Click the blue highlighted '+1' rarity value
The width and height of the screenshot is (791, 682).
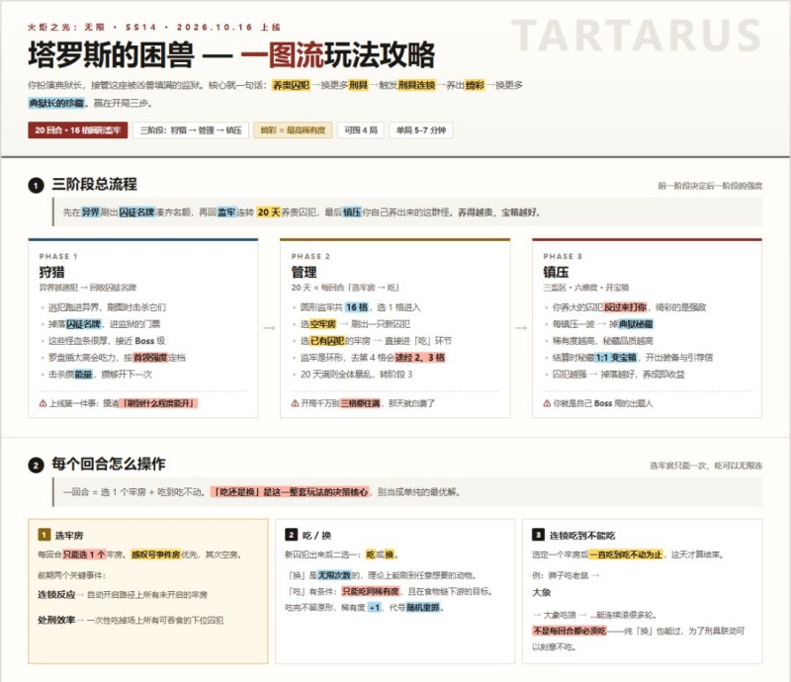coord(375,607)
